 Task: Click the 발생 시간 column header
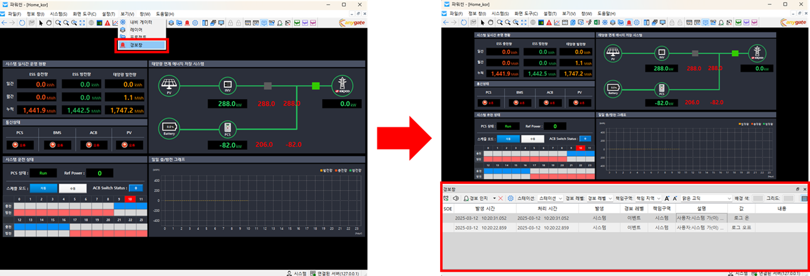(483, 208)
